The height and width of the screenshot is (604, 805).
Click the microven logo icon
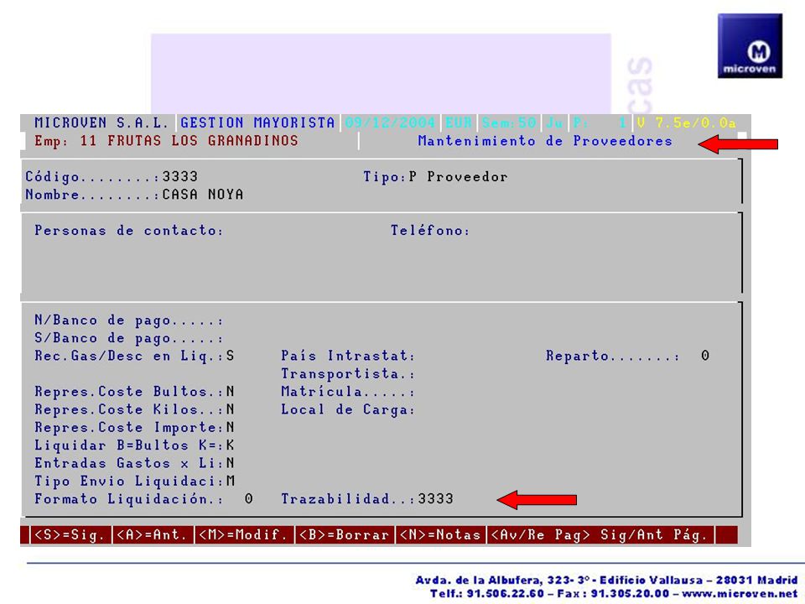[750, 45]
